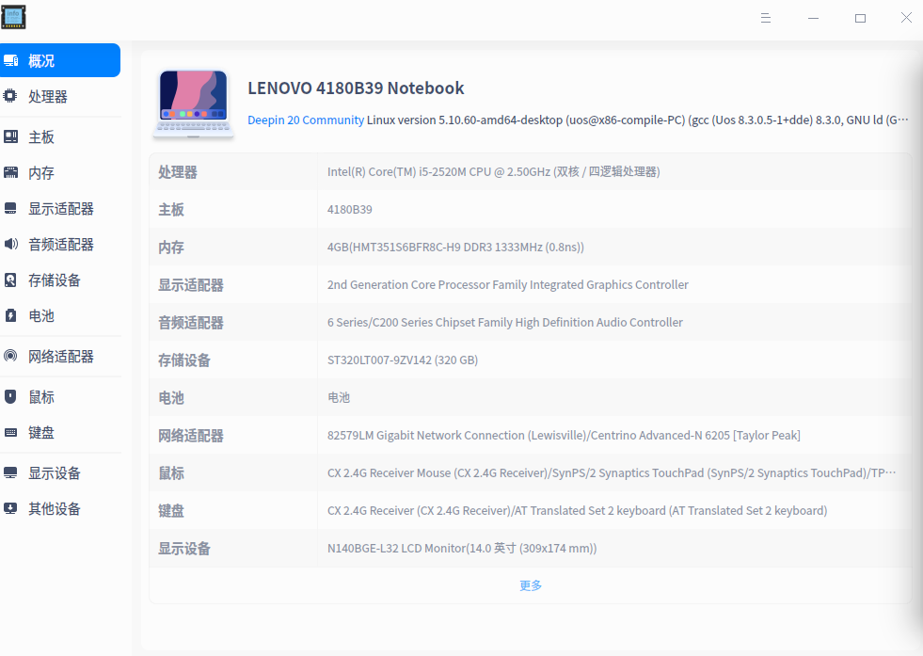Close the device manager window
The width and height of the screenshot is (923, 656).
click(x=906, y=18)
